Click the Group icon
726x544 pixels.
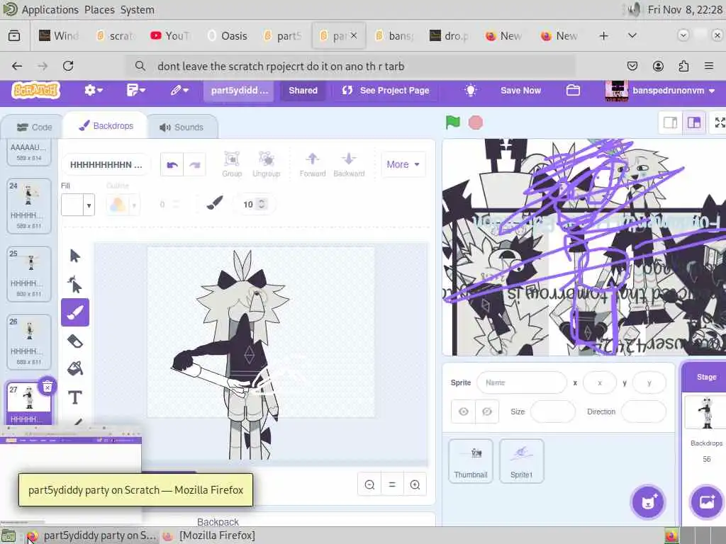pos(232,164)
